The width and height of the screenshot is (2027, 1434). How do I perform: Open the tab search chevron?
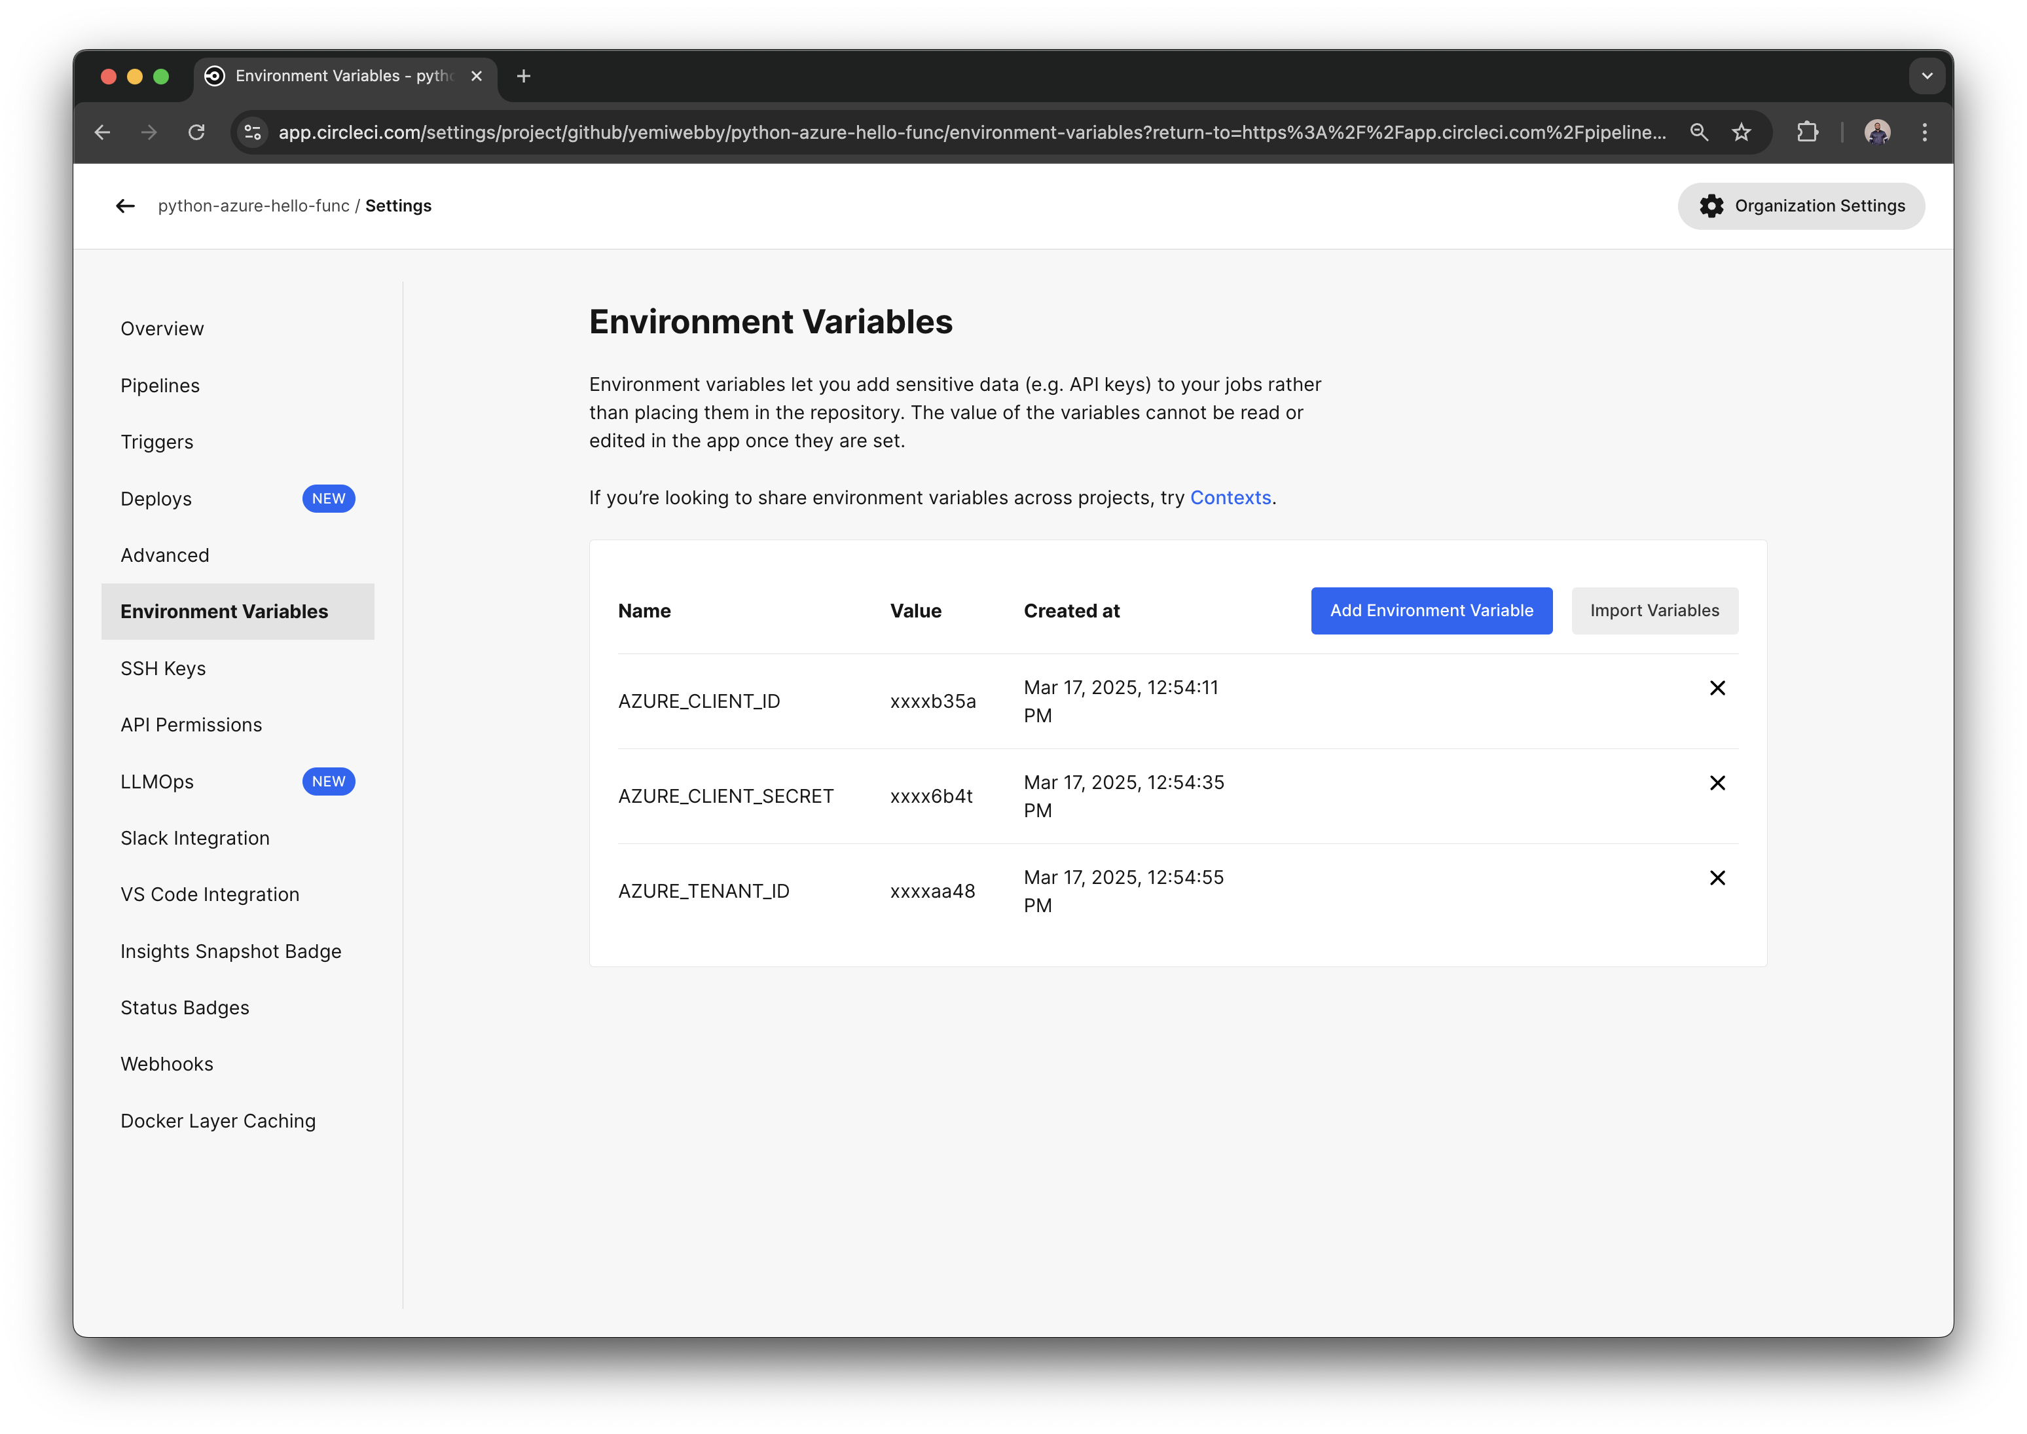point(1927,76)
